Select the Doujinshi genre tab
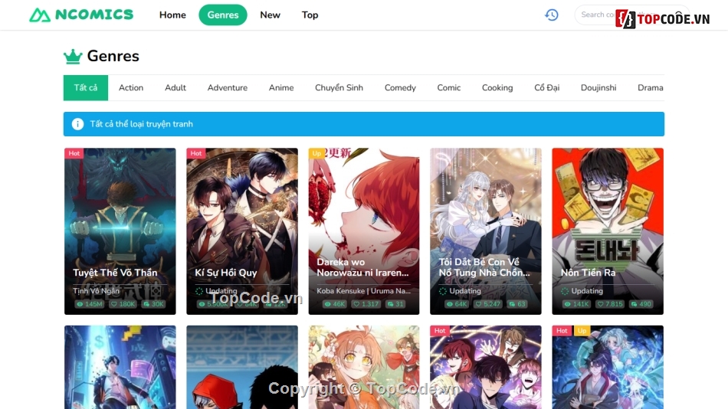 [598, 88]
